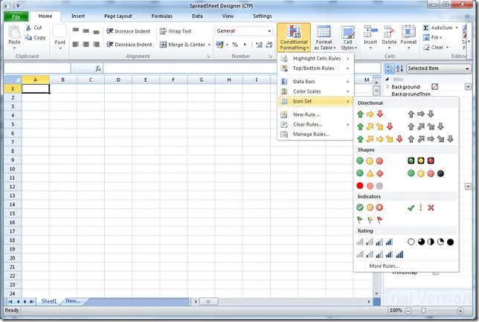479x322 pixels.
Task: Switch to the Sheet1 worksheet tab
Action: pyautogui.click(x=48, y=301)
